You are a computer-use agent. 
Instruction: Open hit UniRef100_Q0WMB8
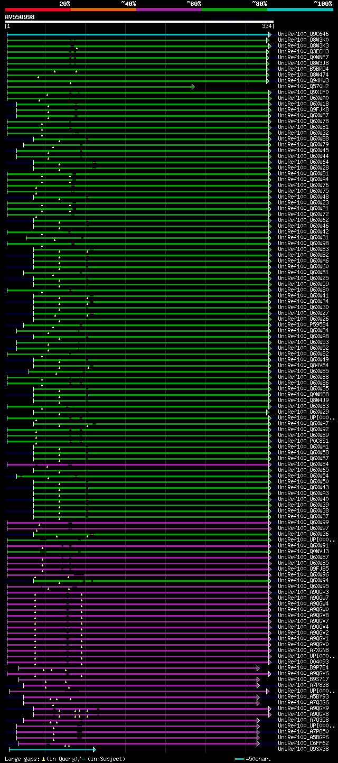(x=303, y=395)
